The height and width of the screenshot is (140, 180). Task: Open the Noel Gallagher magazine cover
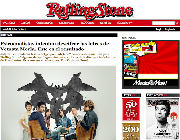point(162,119)
